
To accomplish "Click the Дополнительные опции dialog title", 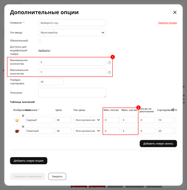I will click(x=44, y=12).
